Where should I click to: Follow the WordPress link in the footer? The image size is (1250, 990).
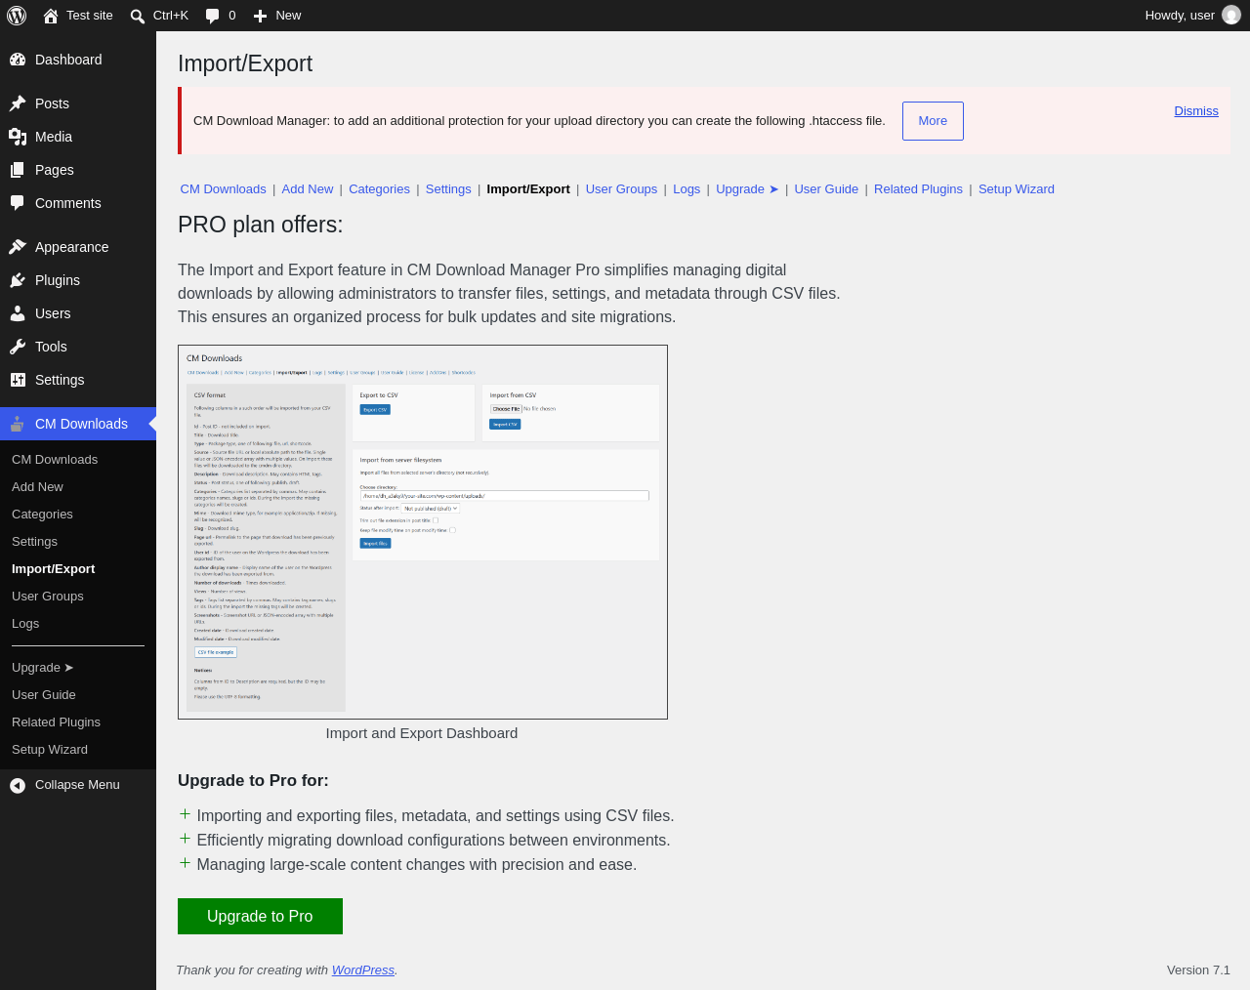pyautogui.click(x=363, y=970)
